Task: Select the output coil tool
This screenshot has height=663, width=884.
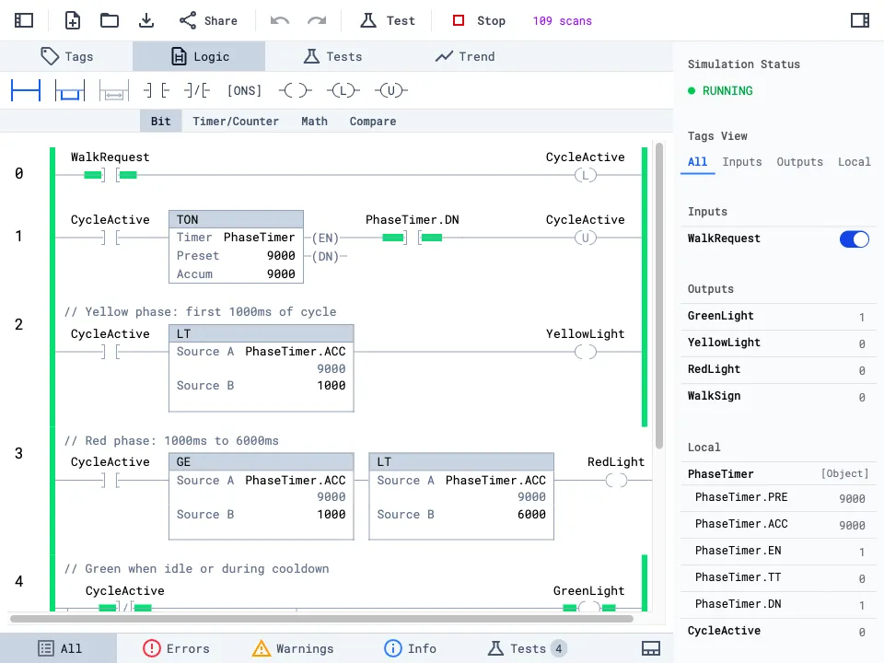Action: pyautogui.click(x=297, y=90)
